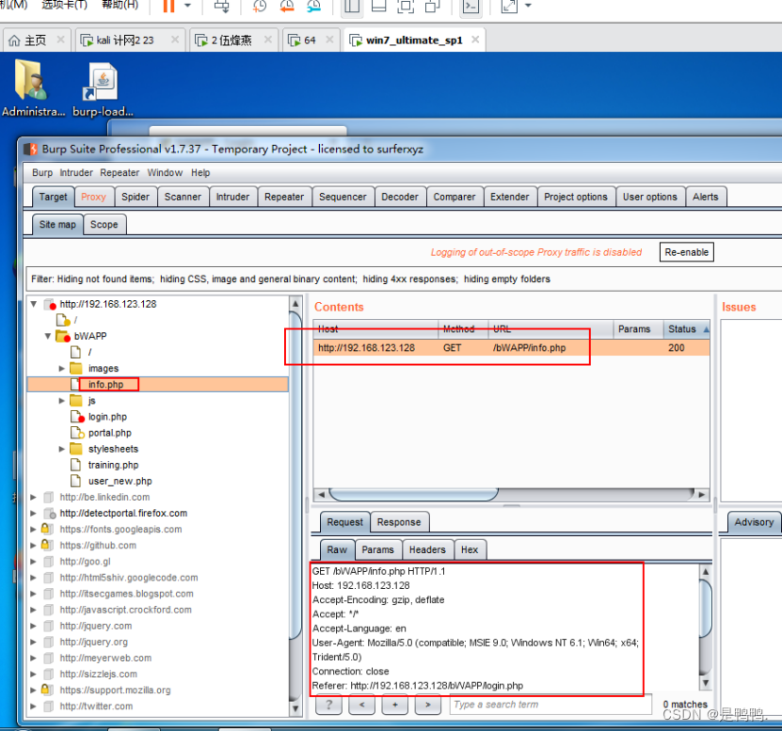Open the Intruder menu in menu bar

tap(76, 172)
